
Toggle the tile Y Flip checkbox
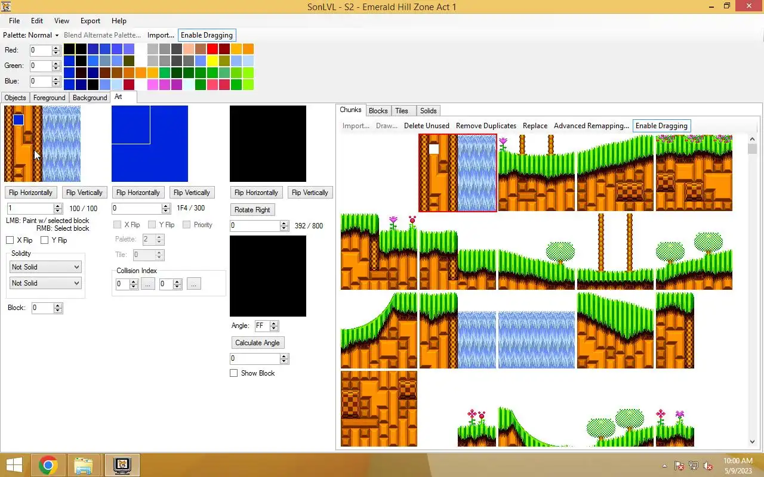pyautogui.click(x=152, y=225)
